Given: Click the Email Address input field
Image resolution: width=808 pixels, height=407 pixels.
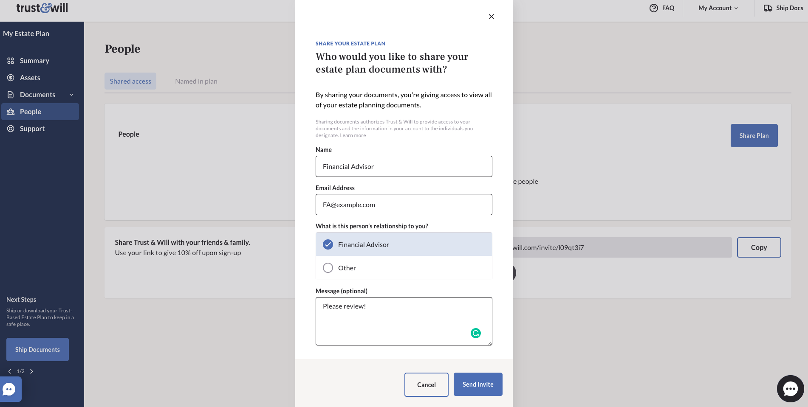Looking at the screenshot, I should coord(404,205).
